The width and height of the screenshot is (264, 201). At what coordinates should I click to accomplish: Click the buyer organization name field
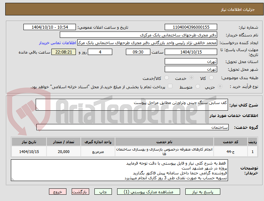138,35
